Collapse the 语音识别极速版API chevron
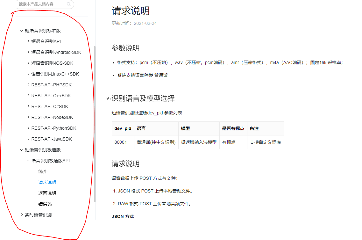 (x=28, y=161)
